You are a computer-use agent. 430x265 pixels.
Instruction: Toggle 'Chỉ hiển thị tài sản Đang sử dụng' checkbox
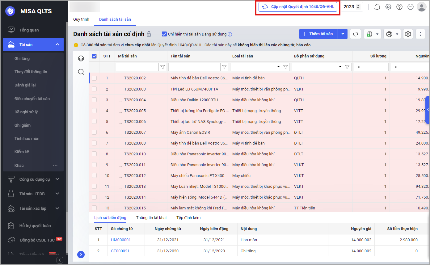click(164, 34)
